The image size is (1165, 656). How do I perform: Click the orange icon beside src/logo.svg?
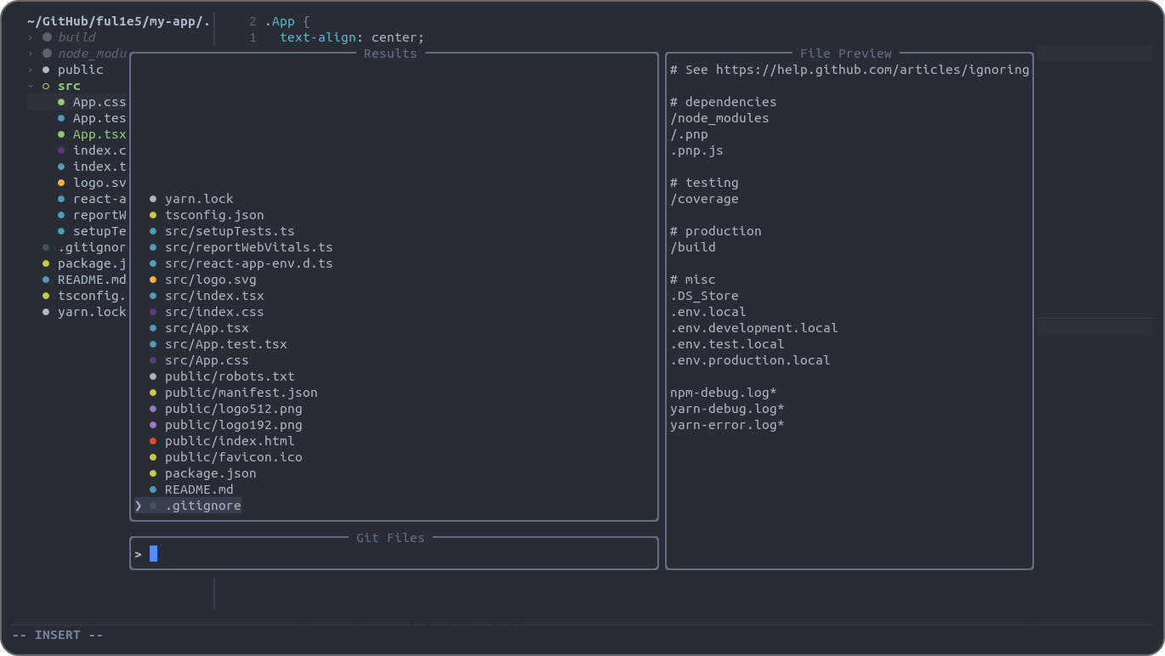point(153,280)
